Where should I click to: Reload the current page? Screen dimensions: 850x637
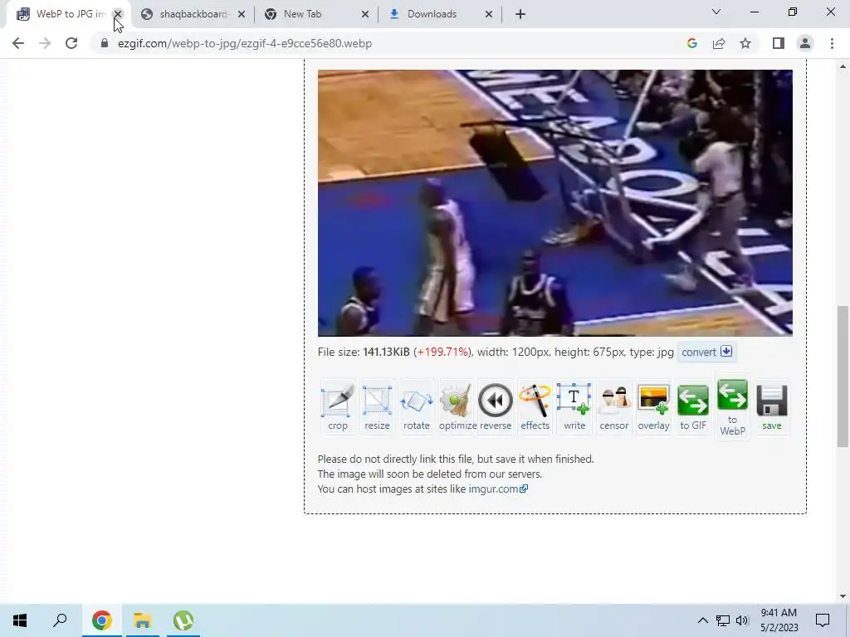click(71, 43)
